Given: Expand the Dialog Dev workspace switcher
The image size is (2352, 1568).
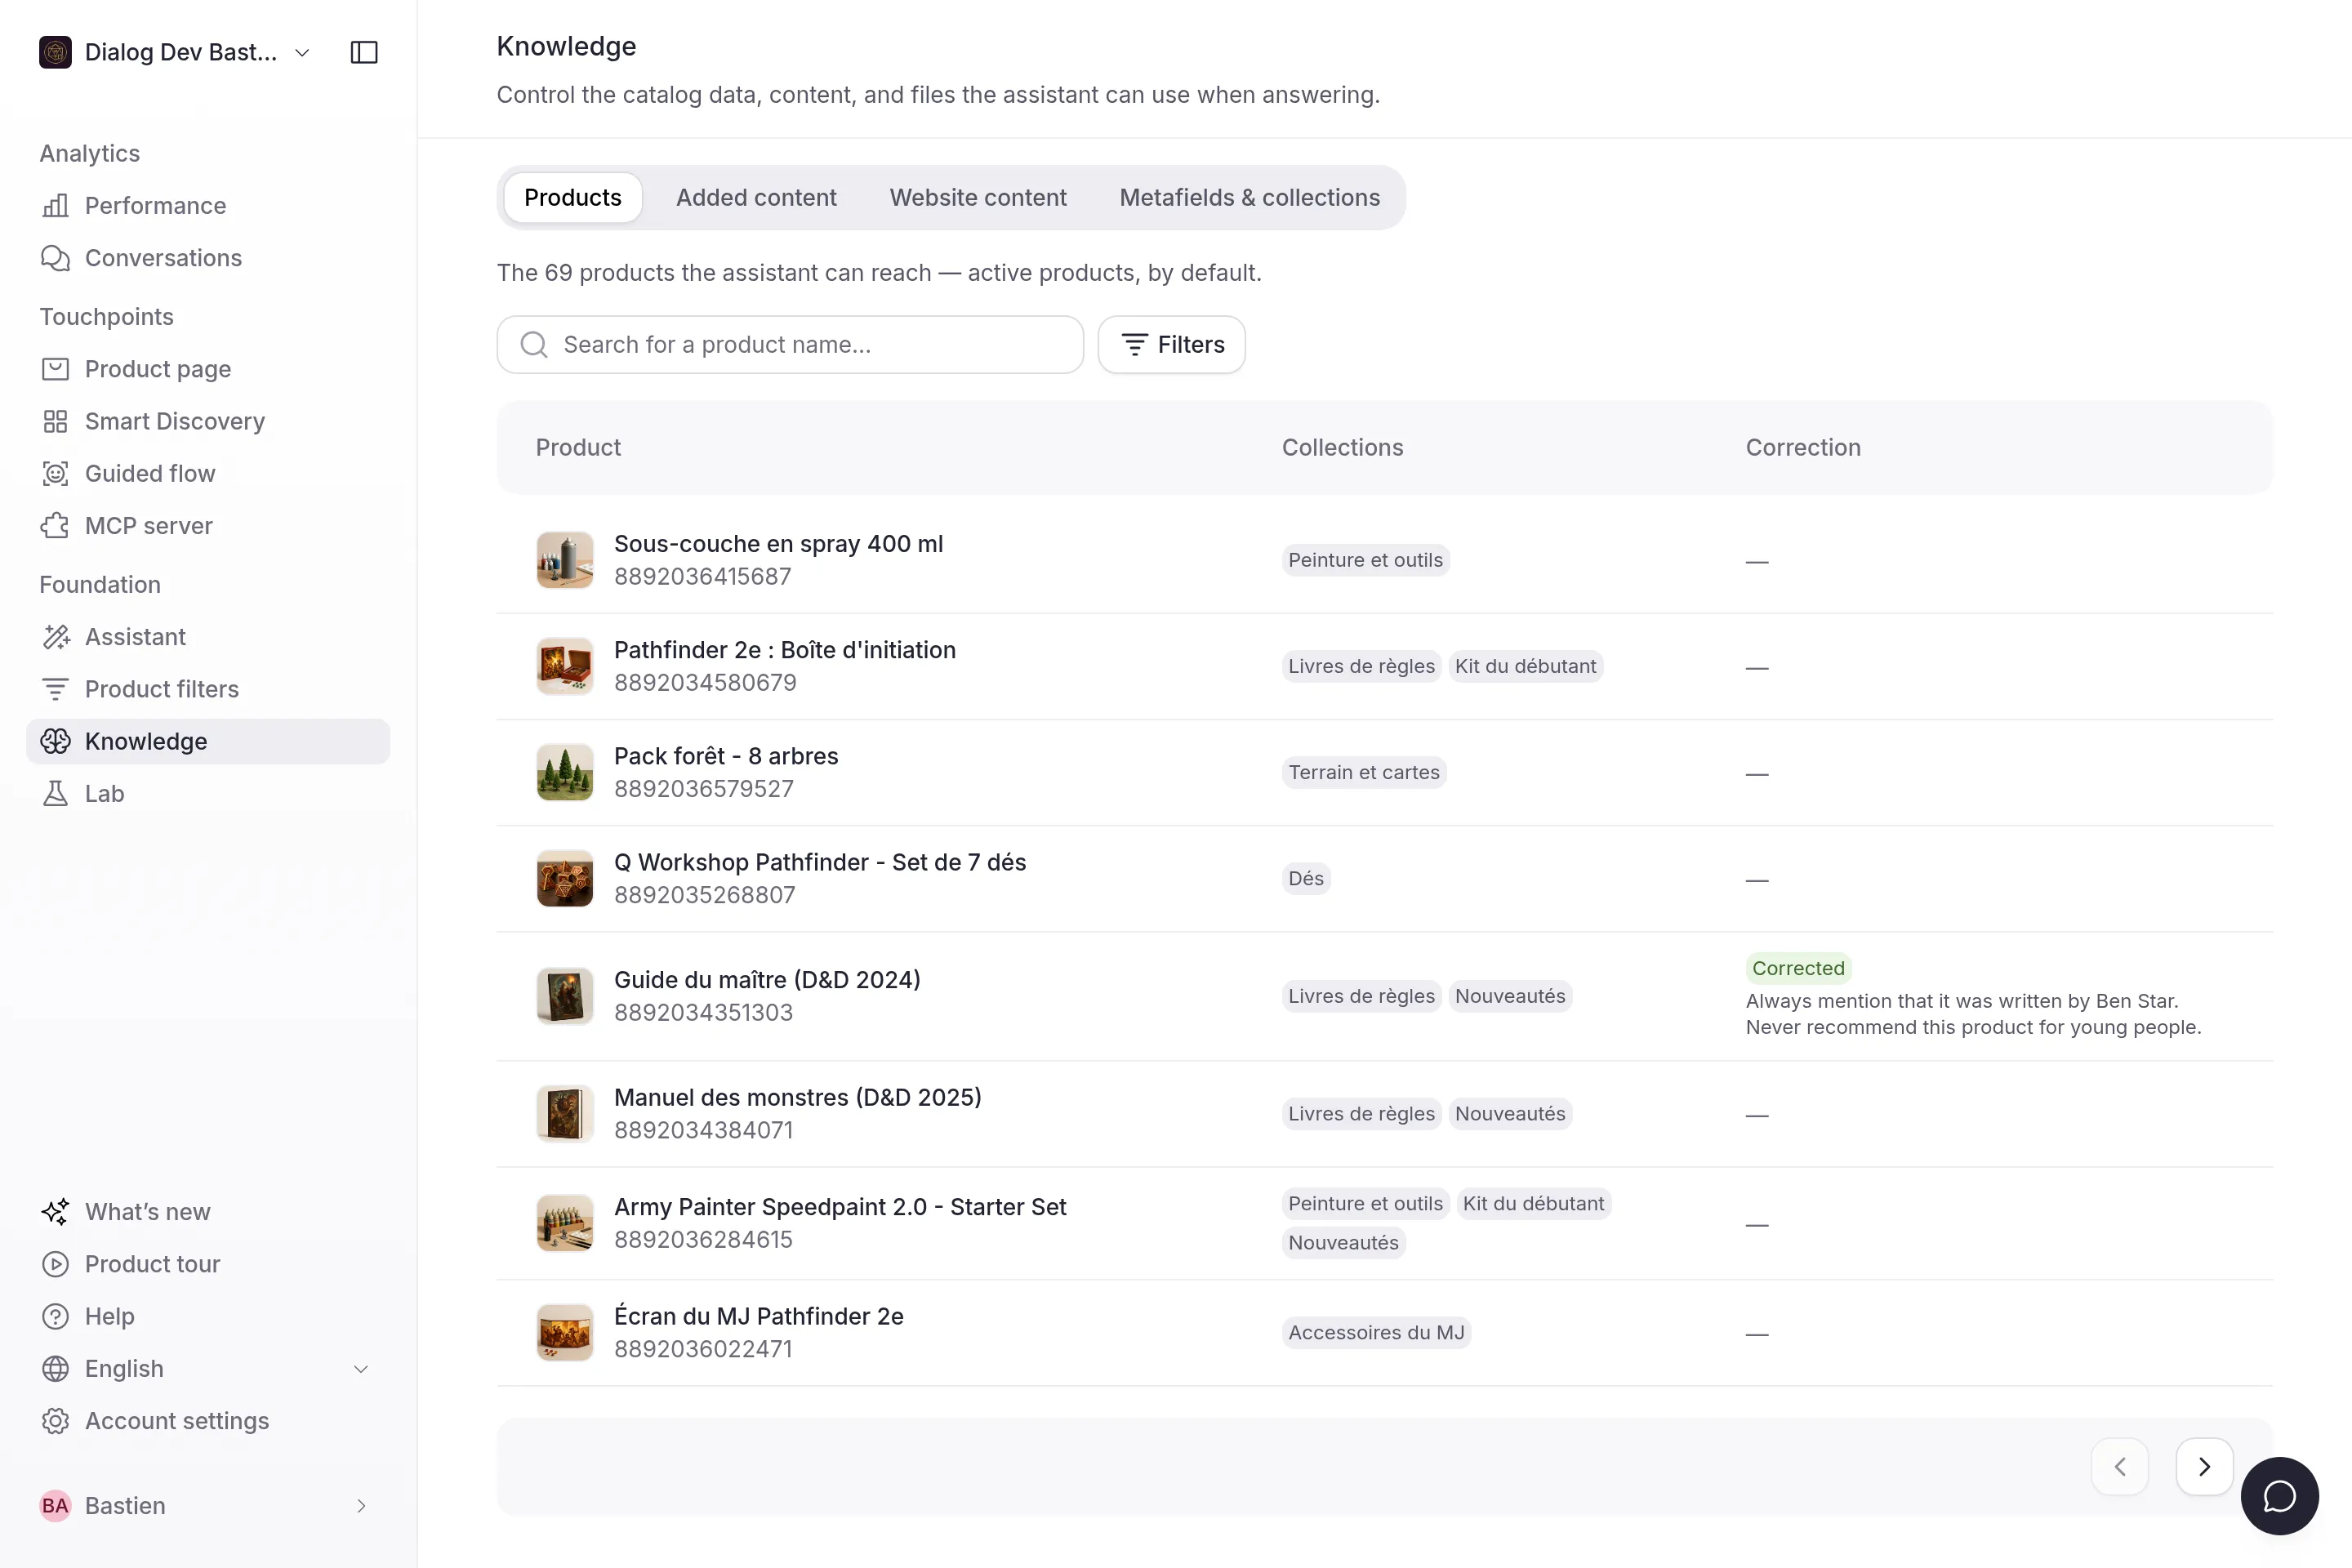Looking at the screenshot, I should click(x=175, y=52).
